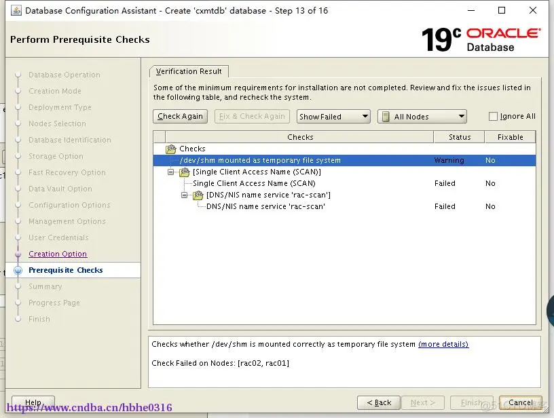554x418 pixels.
Task: Select the /dev/shm mounted as temporary file system row
Action: (344, 161)
